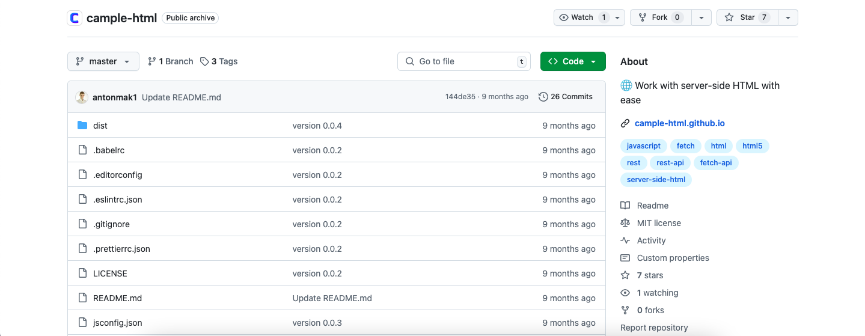Viewport: 865px width, 336px height.
Task: Open the dist folder name
Action: (x=100, y=126)
